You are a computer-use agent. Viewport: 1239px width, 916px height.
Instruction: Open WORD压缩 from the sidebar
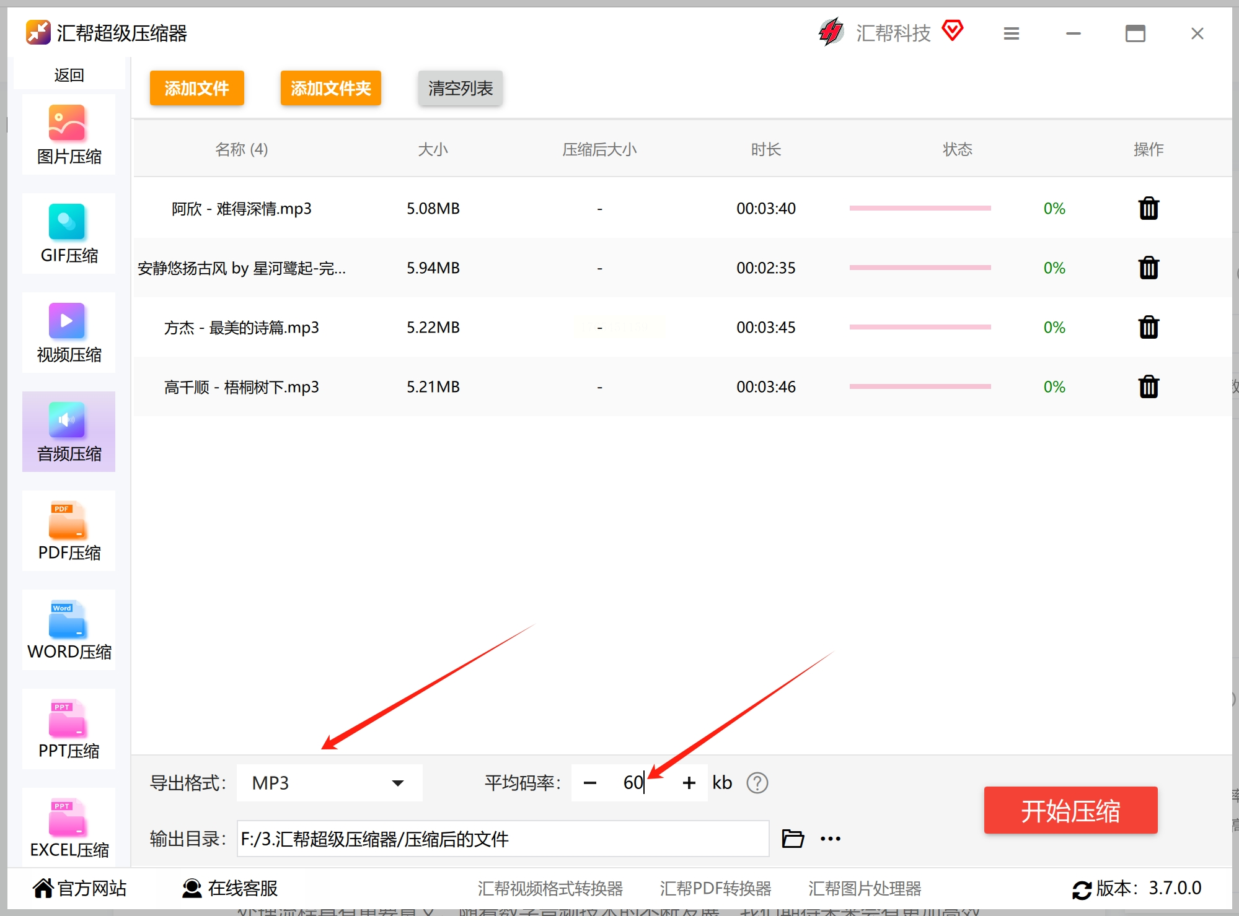69,630
